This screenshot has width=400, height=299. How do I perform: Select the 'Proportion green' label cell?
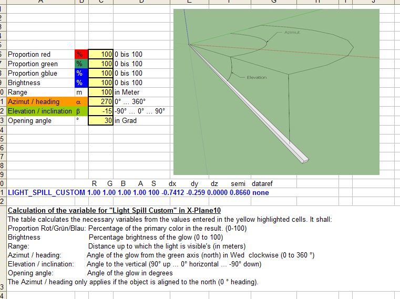point(40,64)
